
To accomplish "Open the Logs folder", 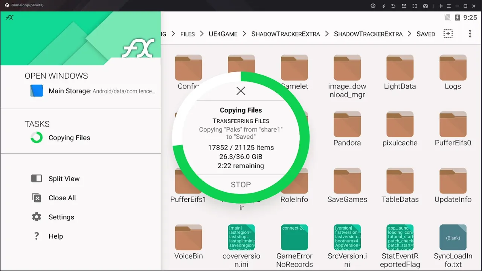I will (453, 73).
